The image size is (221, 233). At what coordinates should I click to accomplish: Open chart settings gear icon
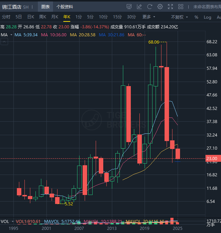(x=160, y=7)
